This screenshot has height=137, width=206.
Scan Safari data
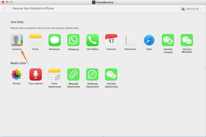tap(149, 40)
